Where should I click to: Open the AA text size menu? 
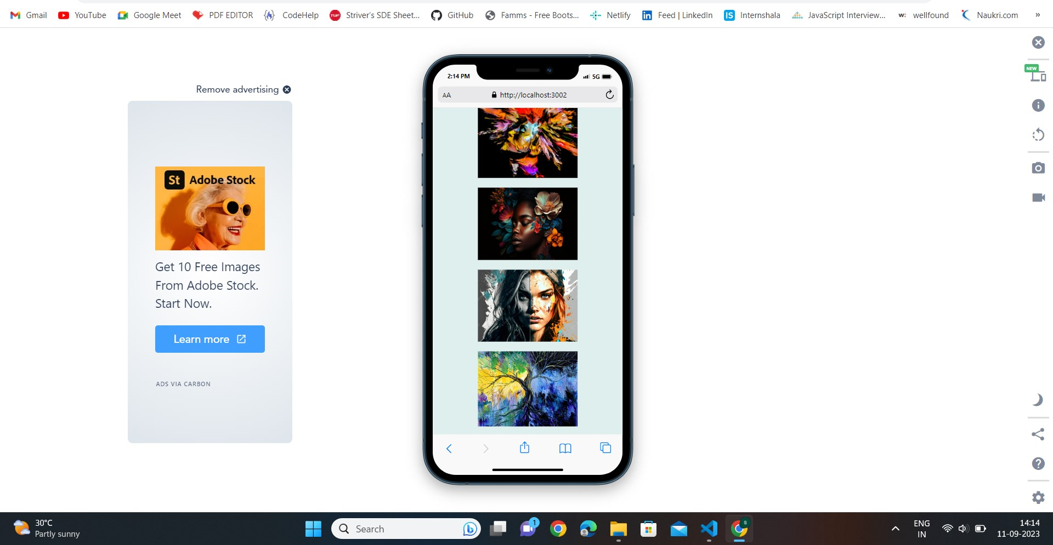[447, 94]
